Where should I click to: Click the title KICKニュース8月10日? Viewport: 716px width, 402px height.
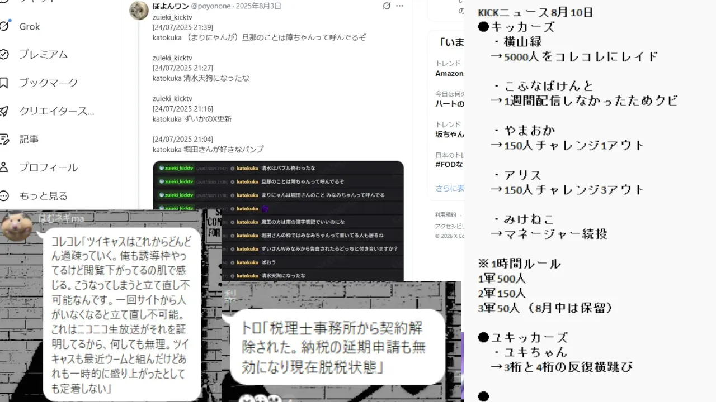[x=535, y=12]
